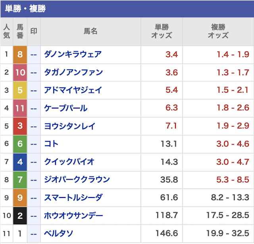Image resolution: width=254 pixels, height=244 pixels.
Task: Set mark for ダノンキラウェア in 印 column
Action: tap(34, 55)
